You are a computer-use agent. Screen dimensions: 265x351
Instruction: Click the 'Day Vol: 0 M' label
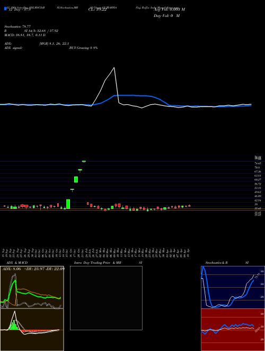[166, 16]
